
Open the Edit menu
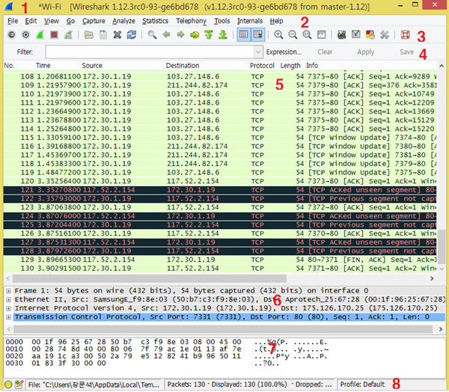(31, 21)
